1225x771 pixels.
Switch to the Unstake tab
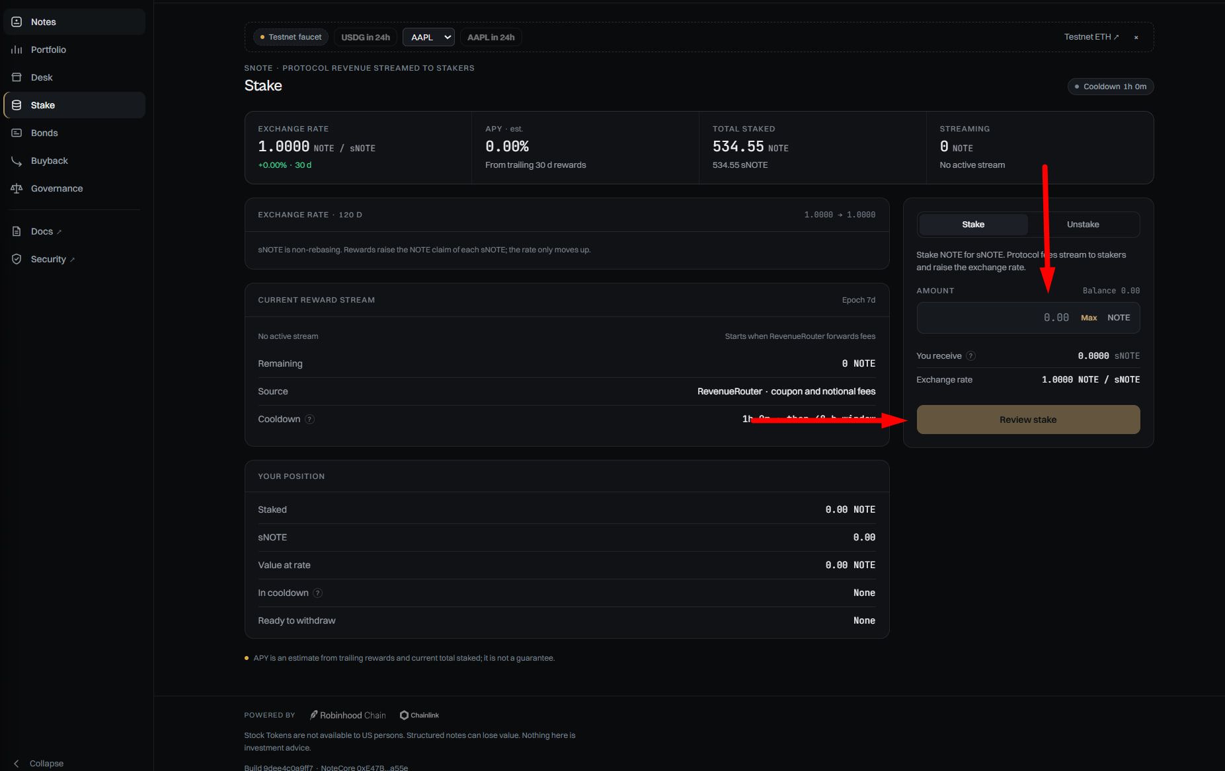coord(1083,225)
